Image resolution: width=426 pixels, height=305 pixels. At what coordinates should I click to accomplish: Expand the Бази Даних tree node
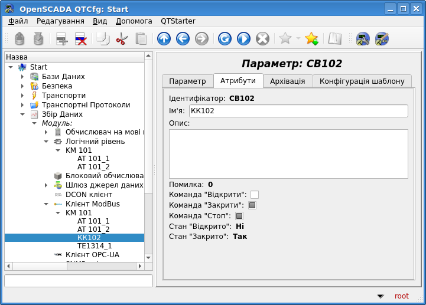click(x=22, y=77)
